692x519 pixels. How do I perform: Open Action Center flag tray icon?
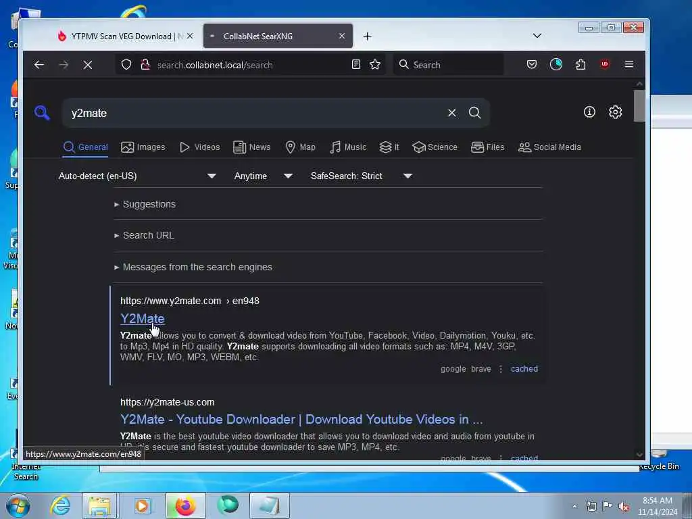tap(607, 506)
